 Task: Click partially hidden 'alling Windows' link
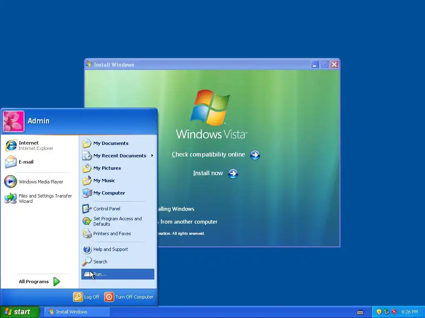click(x=176, y=209)
